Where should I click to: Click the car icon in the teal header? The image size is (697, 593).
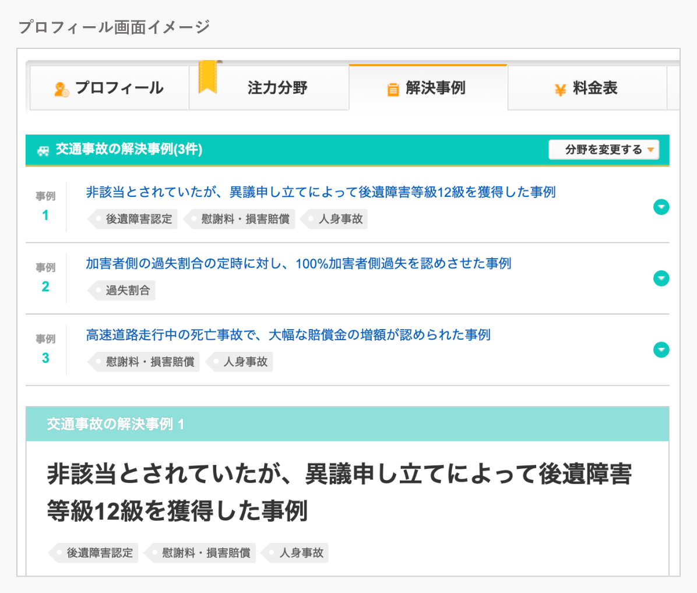pyautogui.click(x=43, y=150)
